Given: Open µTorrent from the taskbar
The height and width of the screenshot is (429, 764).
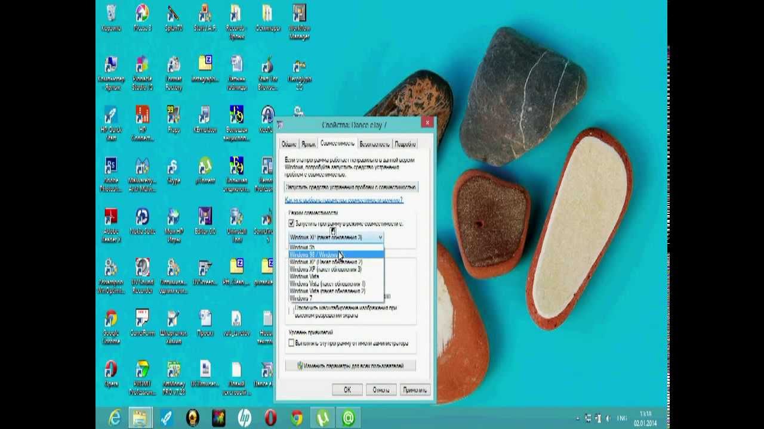Looking at the screenshot, I should click(322, 418).
